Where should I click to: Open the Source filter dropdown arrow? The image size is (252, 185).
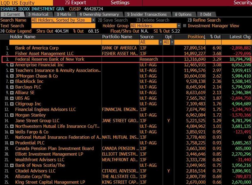[x=161, y=42]
